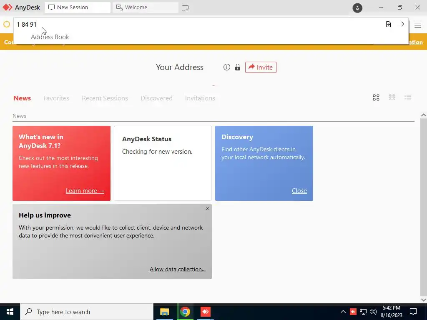Close the Help us improve card
The width and height of the screenshot is (427, 320).
coord(208,208)
